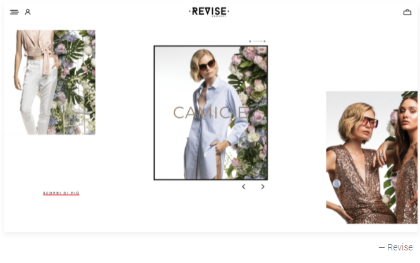Advance carousel with right chevron arrow
The image size is (420, 263).
click(x=263, y=187)
